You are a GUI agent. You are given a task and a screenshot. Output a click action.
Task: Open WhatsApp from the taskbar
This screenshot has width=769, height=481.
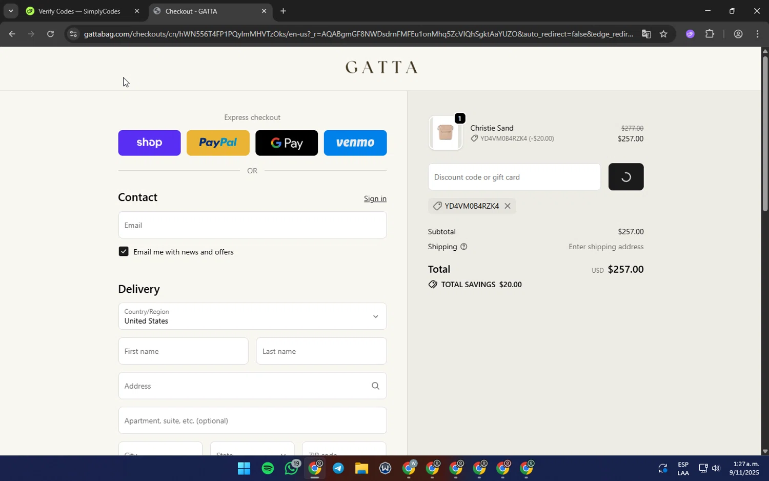(291, 468)
